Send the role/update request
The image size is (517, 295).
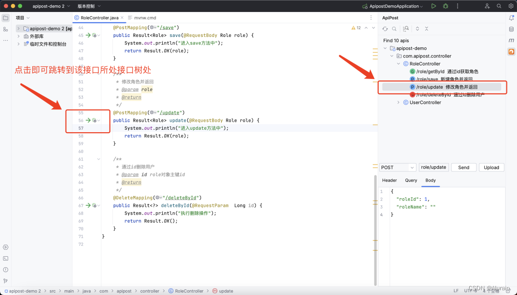(463, 167)
